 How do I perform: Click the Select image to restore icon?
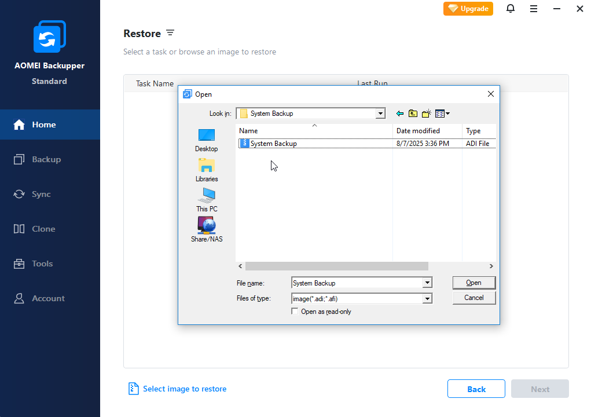pos(134,389)
